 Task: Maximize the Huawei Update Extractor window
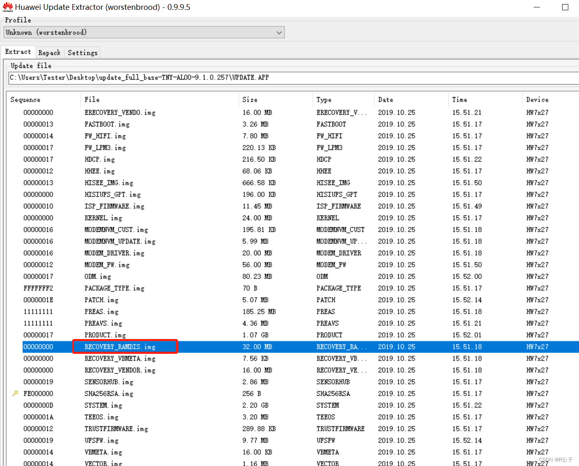click(x=565, y=7)
